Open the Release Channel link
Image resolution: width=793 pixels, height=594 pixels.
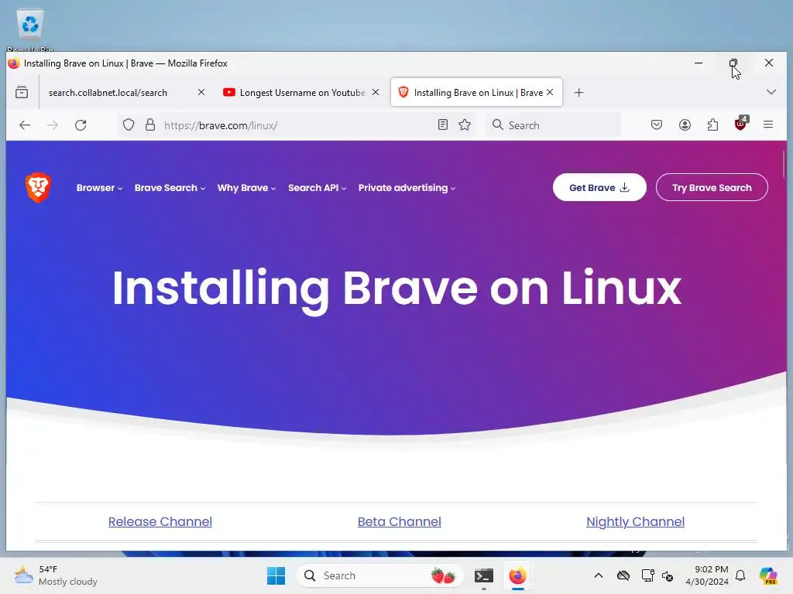(x=160, y=521)
